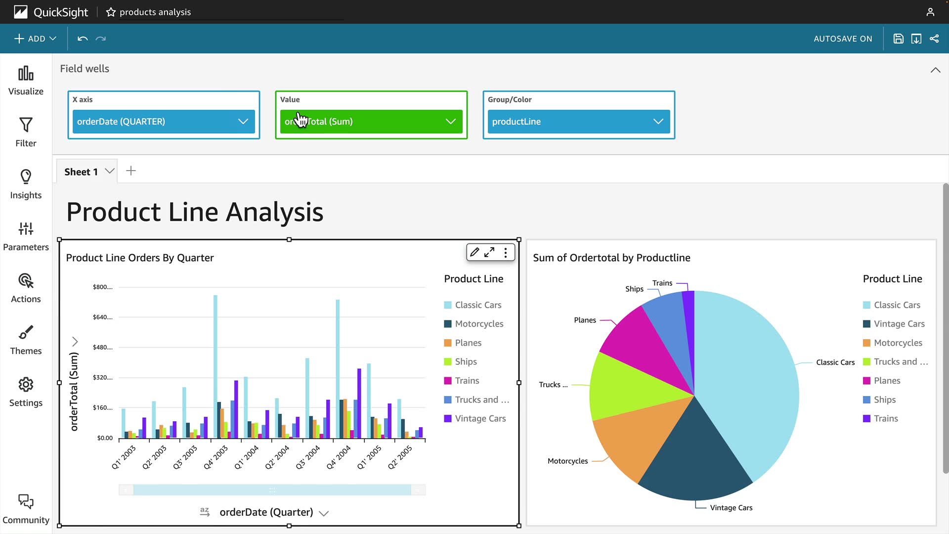Open the ADD menu
The width and height of the screenshot is (949, 534).
click(x=35, y=39)
